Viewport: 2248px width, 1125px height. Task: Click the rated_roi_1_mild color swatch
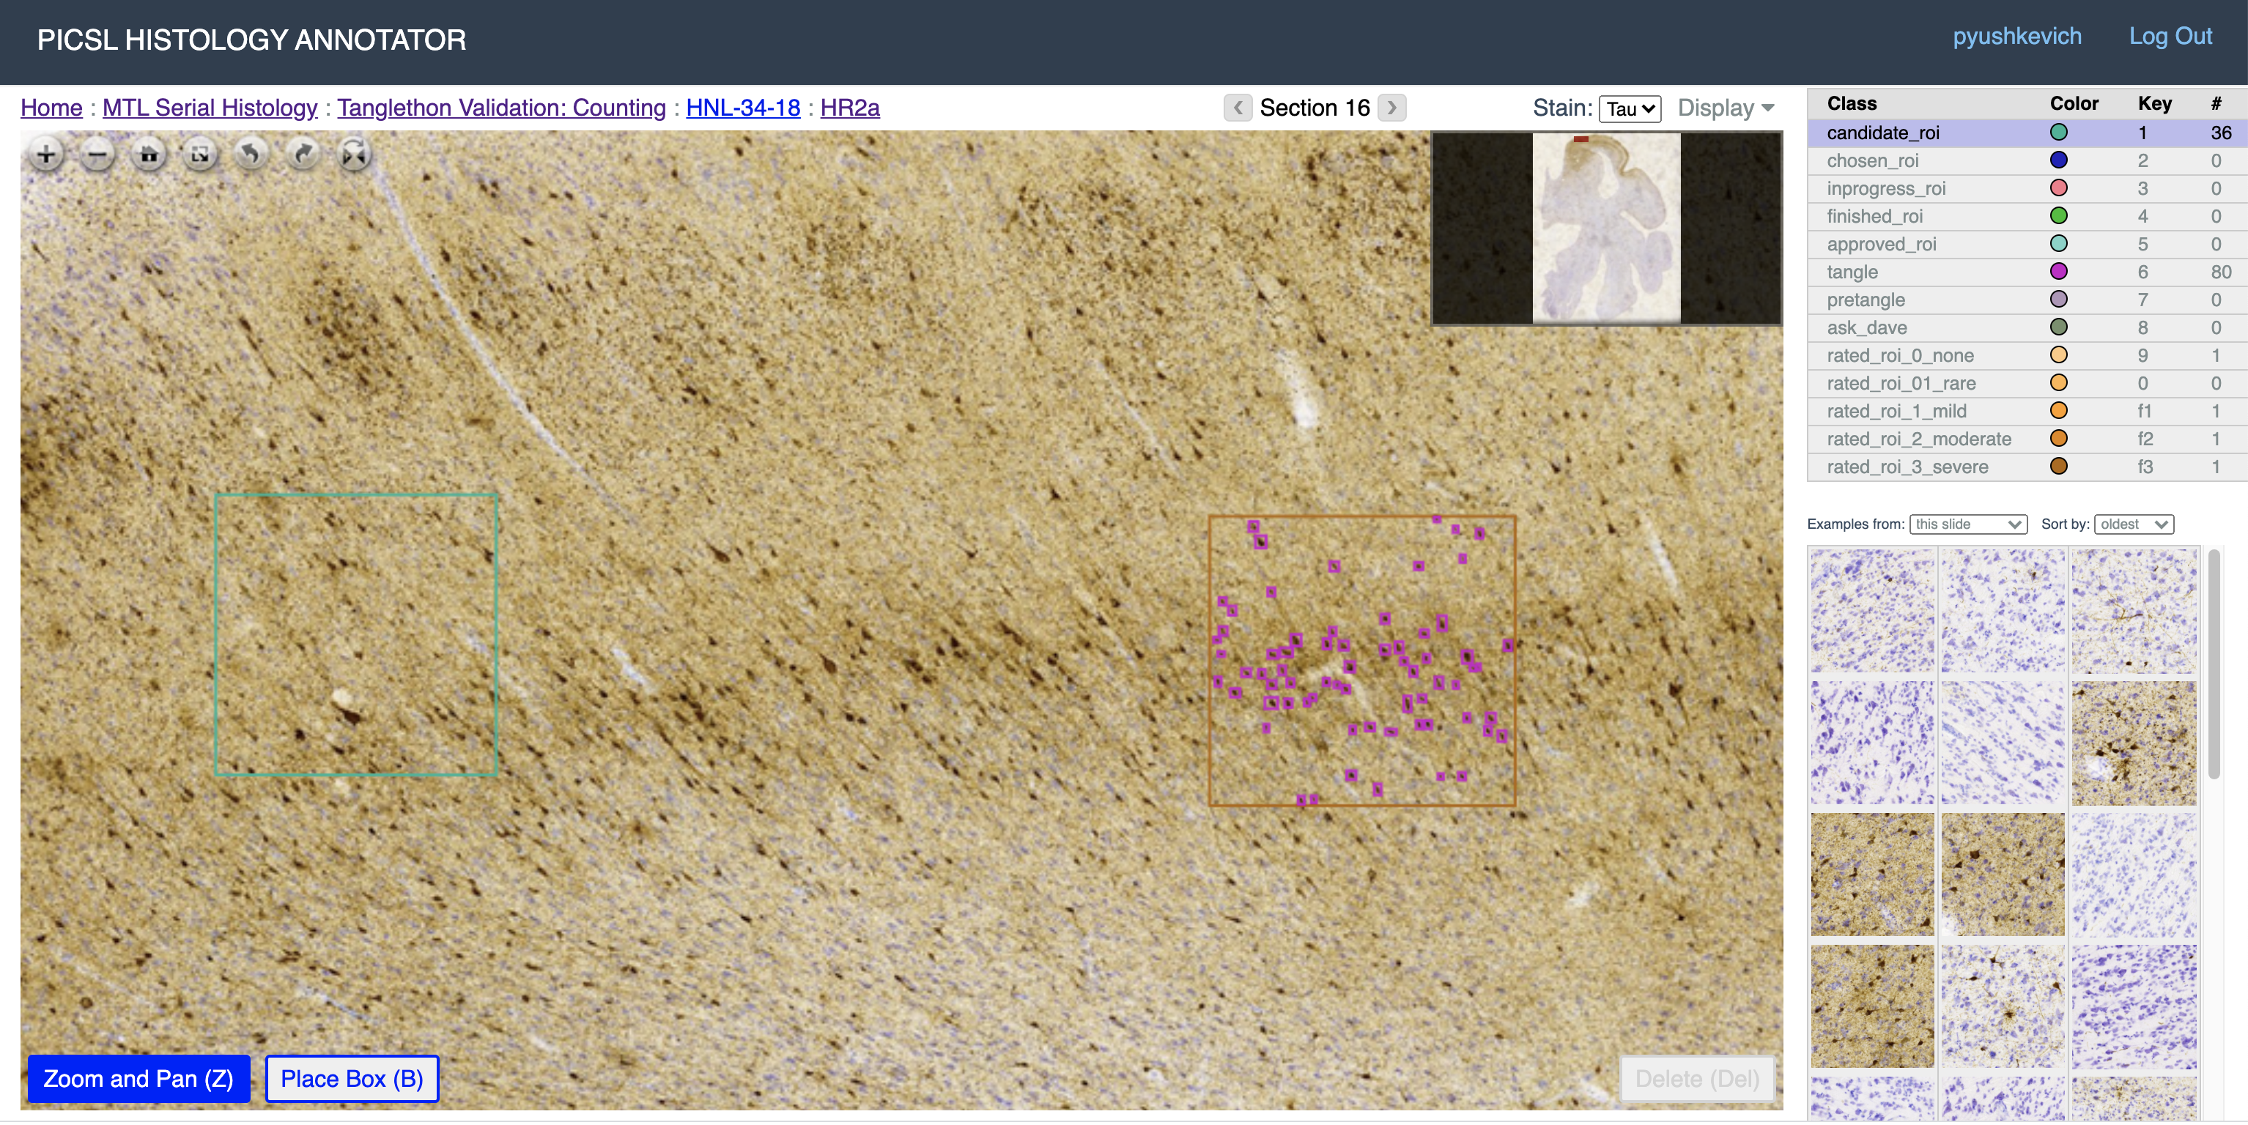coord(2059,412)
